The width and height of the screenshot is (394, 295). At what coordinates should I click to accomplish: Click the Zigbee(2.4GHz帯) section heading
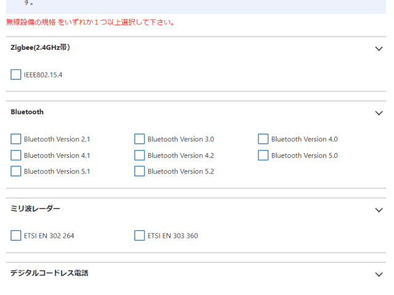tap(40, 47)
